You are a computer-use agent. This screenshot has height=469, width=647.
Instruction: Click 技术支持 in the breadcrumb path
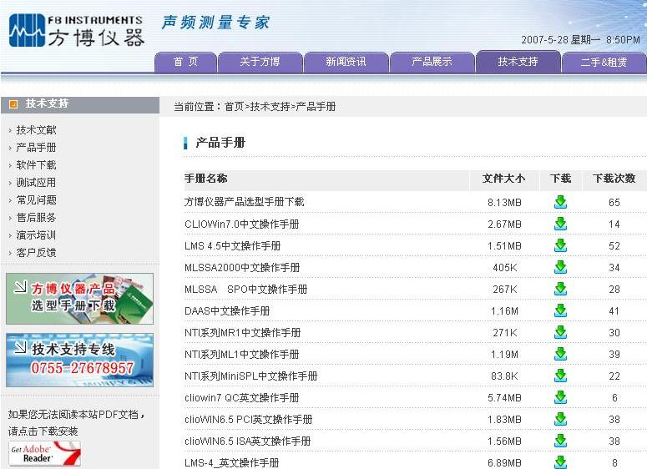click(270, 107)
